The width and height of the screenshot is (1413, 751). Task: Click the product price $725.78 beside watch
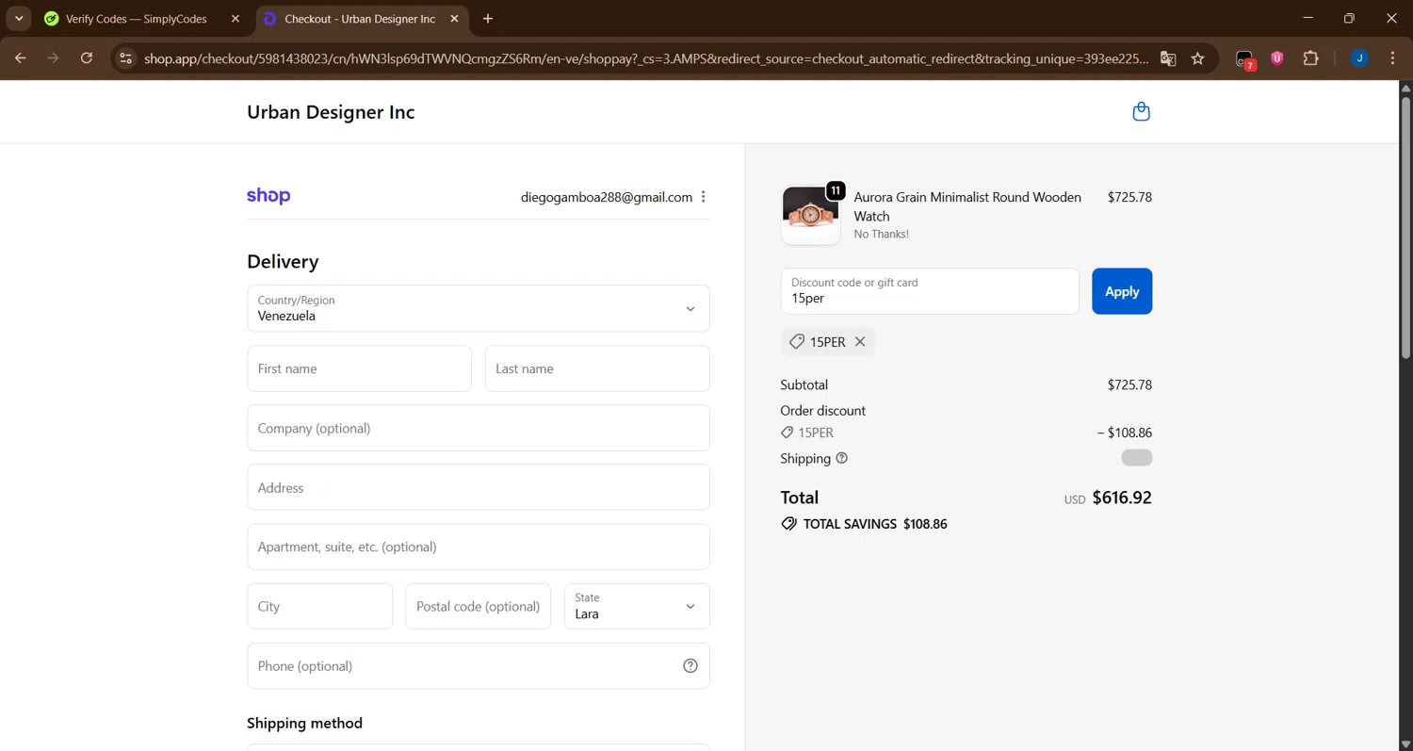click(1129, 197)
